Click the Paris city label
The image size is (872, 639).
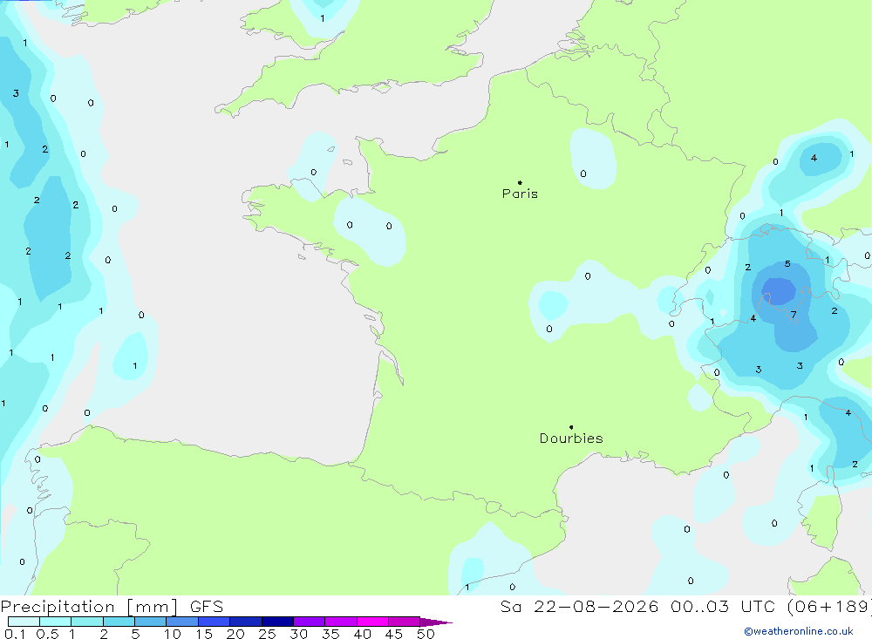pyautogui.click(x=520, y=194)
